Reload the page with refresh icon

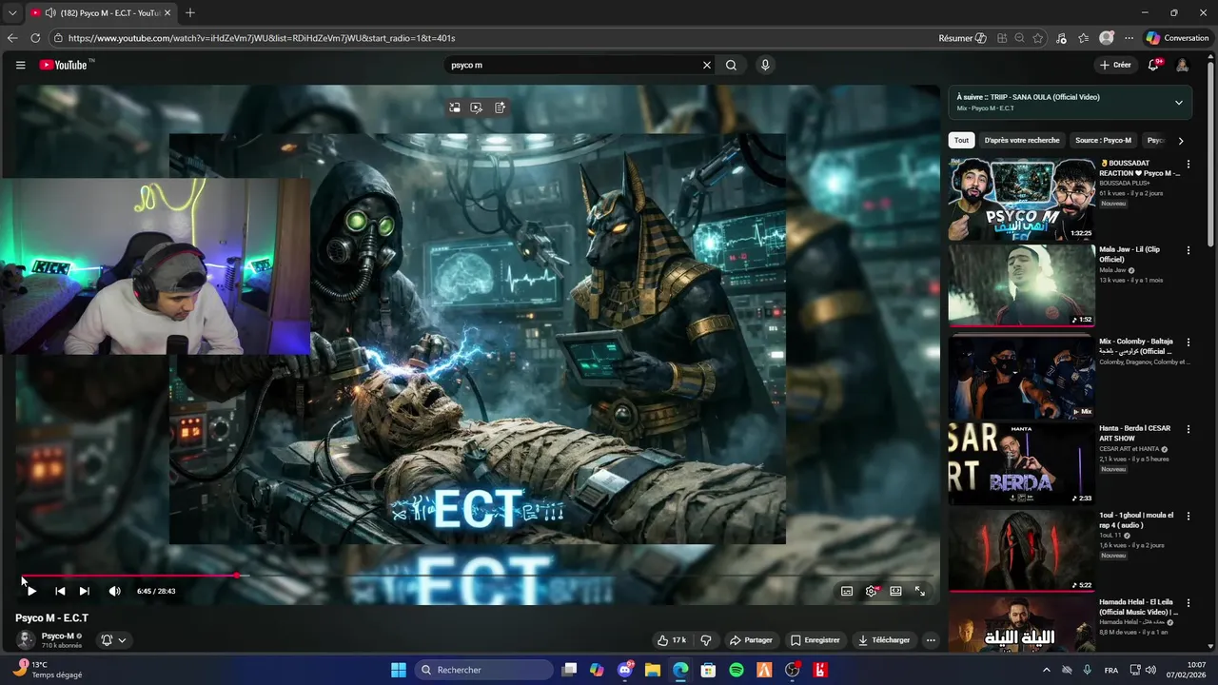tap(35, 38)
